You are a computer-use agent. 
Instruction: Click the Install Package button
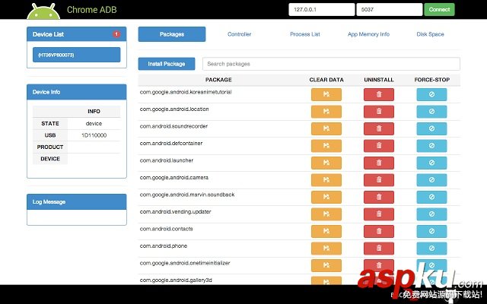tap(167, 64)
